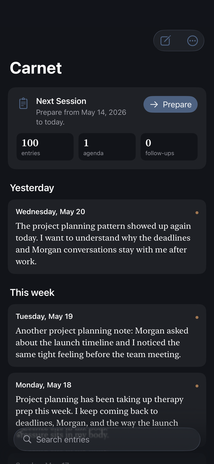Open the Wednesday, May 20 journal entry

(x=107, y=237)
